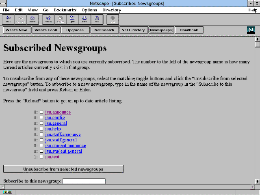This screenshot has width=260, height=195.
Task: Open the jsu.staff.announce newsgroup link
Action: click(63, 134)
